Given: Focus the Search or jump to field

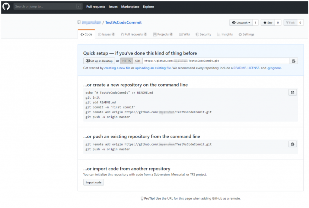Looking at the screenshot, I should [45, 6].
